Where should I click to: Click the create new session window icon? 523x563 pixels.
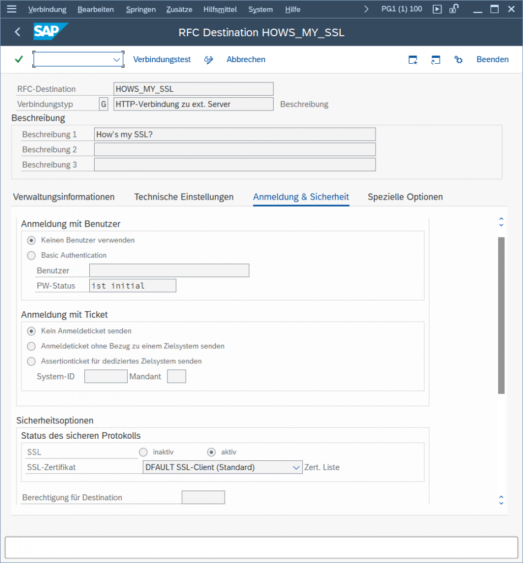pos(413,60)
